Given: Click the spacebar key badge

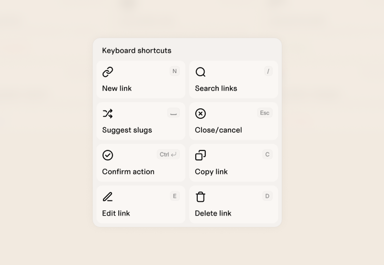Looking at the screenshot, I should tap(174, 113).
